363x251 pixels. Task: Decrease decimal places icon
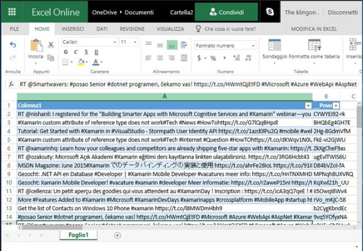[248, 58]
